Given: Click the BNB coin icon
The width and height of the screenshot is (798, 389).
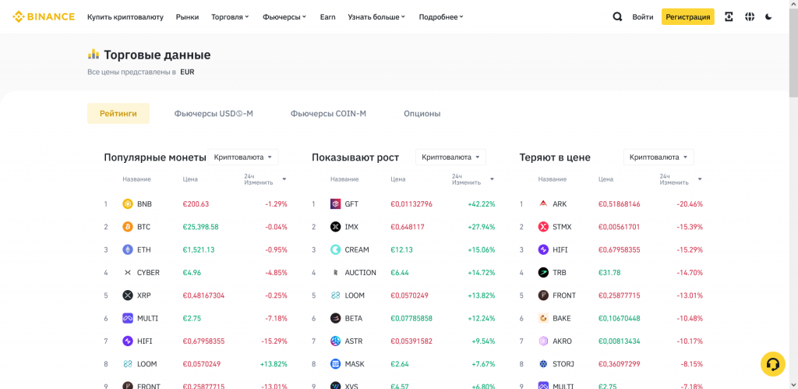Looking at the screenshot, I should [128, 203].
